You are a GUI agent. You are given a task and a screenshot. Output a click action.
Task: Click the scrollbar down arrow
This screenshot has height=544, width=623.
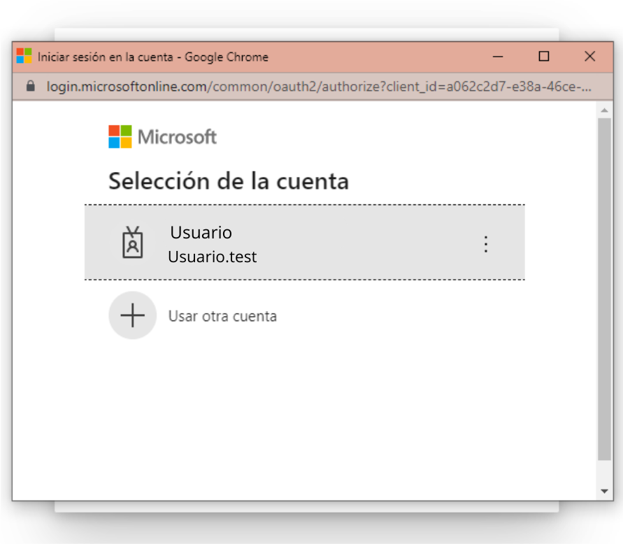pyautogui.click(x=604, y=491)
